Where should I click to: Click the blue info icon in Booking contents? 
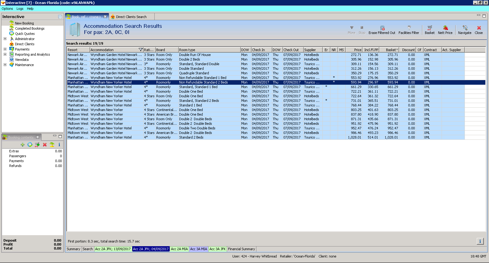tap(59, 145)
